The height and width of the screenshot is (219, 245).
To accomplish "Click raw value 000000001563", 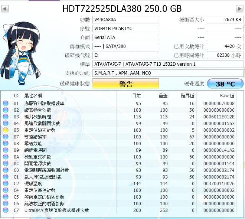I will [219, 123].
